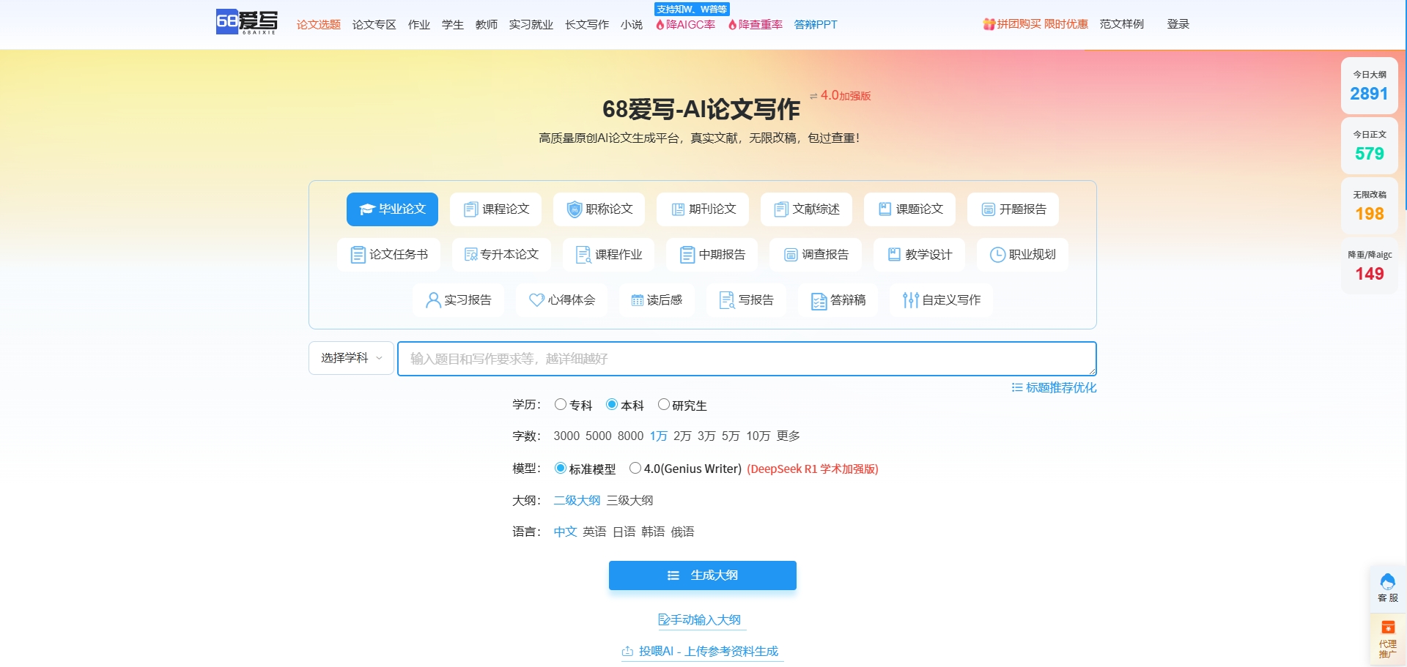The image size is (1407, 667).
Task: Open 小说 nav item
Action: pyautogui.click(x=631, y=25)
